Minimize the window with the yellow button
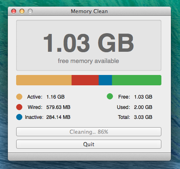Viewport: 180px width, 169px height. [22, 11]
